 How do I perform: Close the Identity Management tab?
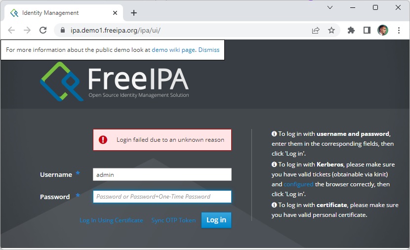coord(115,13)
